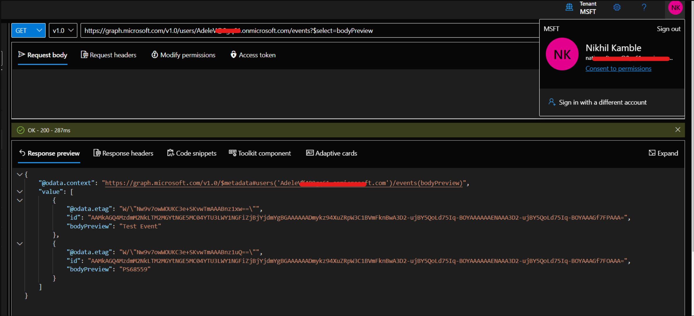
Task: Open the v1.0 version dropdown
Action: pyautogui.click(x=63, y=30)
